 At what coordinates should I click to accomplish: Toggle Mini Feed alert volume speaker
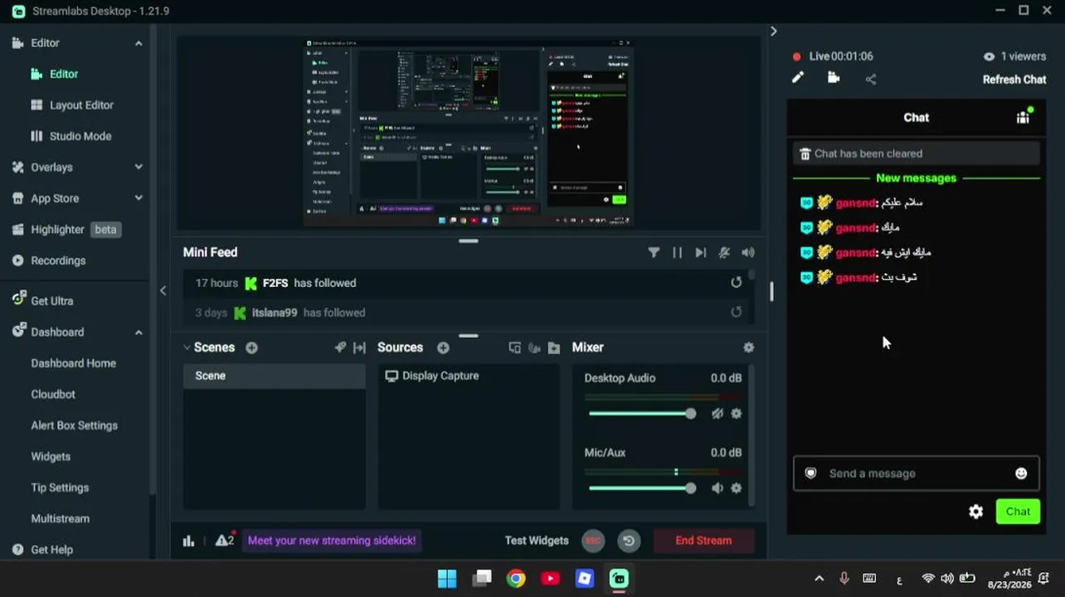click(x=748, y=253)
